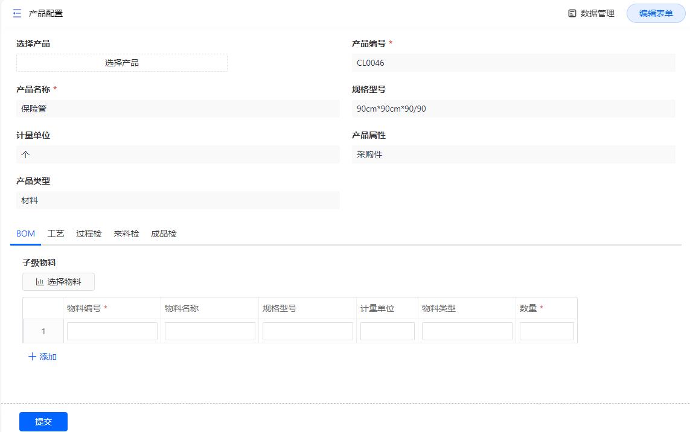Submit the form with 提交
This screenshot has width=690, height=432.
coord(43,421)
